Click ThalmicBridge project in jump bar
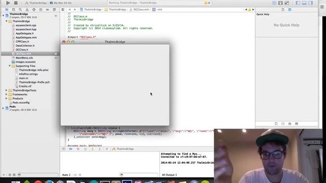The image size is (326, 183). point(91,10)
